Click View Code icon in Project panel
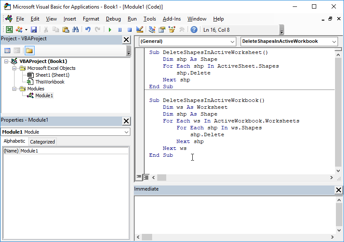Image resolution: width=344 pixels, height=242 pixels. pyautogui.click(x=7, y=51)
